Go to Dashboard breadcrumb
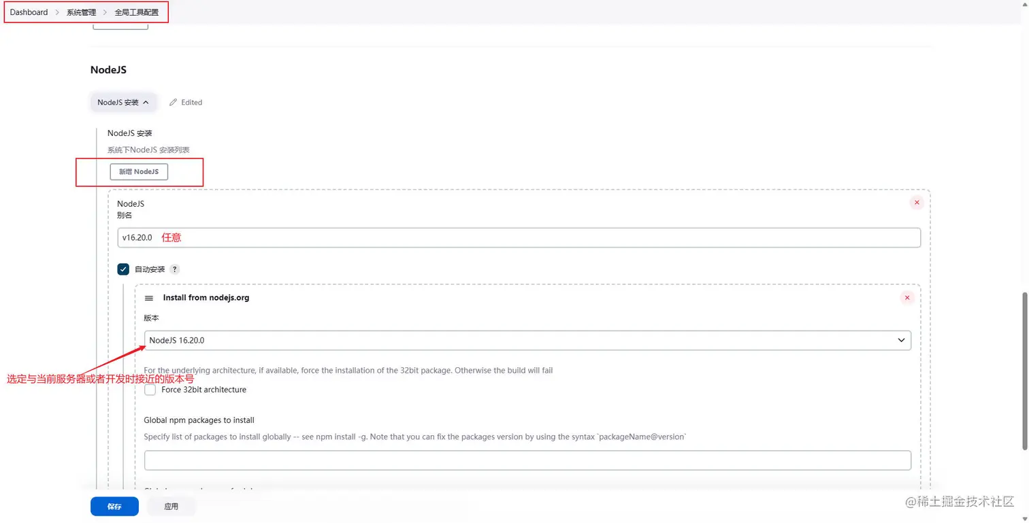Viewport: 1029px width, 523px height. [x=29, y=12]
